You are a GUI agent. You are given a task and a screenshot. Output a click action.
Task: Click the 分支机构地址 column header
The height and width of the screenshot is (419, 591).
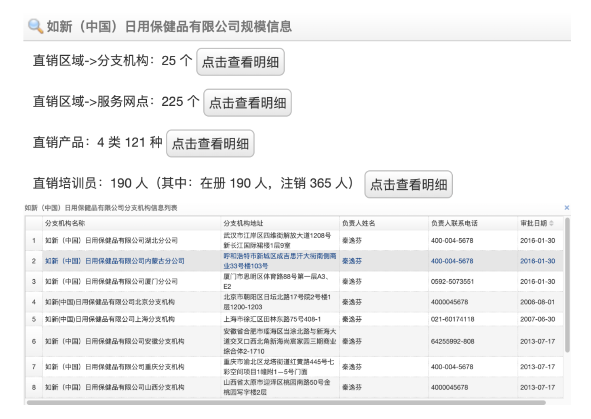[x=243, y=223]
